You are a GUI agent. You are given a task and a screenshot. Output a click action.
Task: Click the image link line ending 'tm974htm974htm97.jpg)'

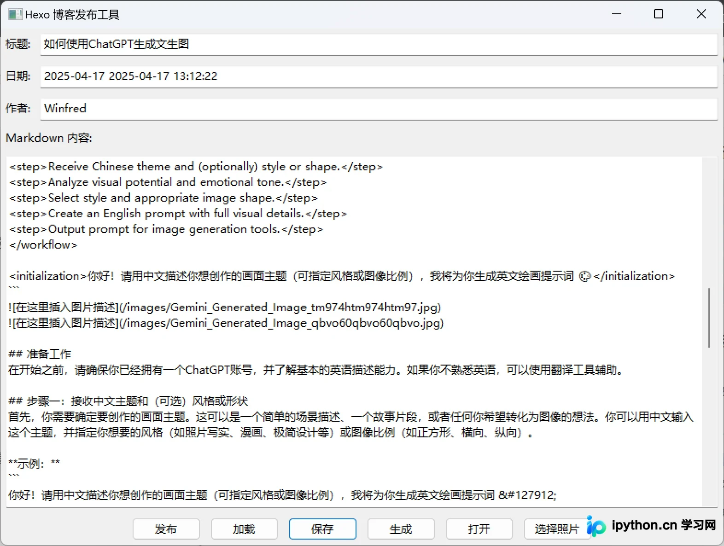coord(225,307)
